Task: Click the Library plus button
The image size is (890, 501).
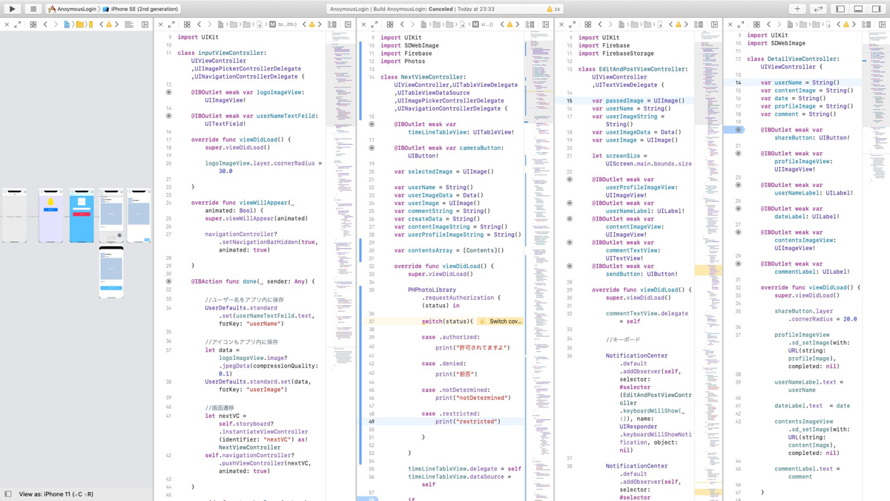Action: click(797, 9)
